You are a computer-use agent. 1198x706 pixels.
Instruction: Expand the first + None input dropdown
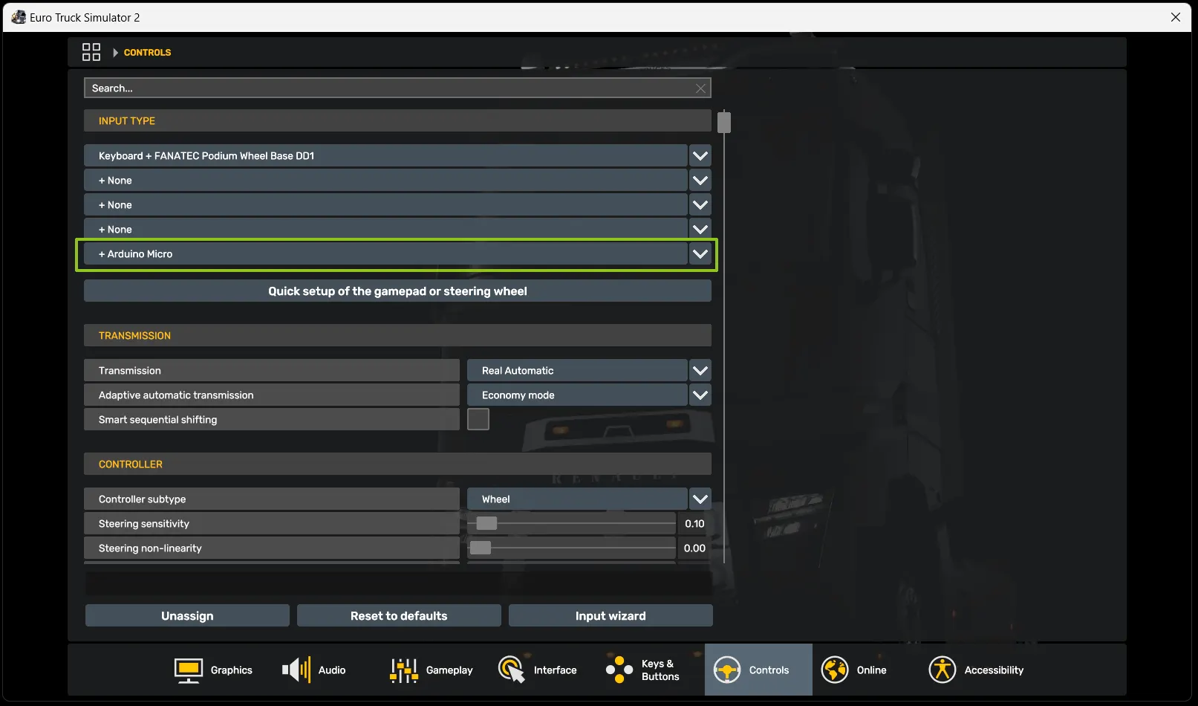700,181
